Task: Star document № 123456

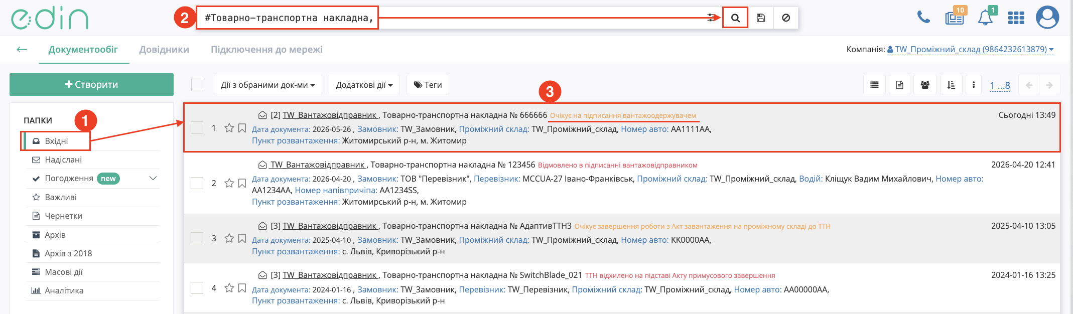Action: tap(229, 183)
